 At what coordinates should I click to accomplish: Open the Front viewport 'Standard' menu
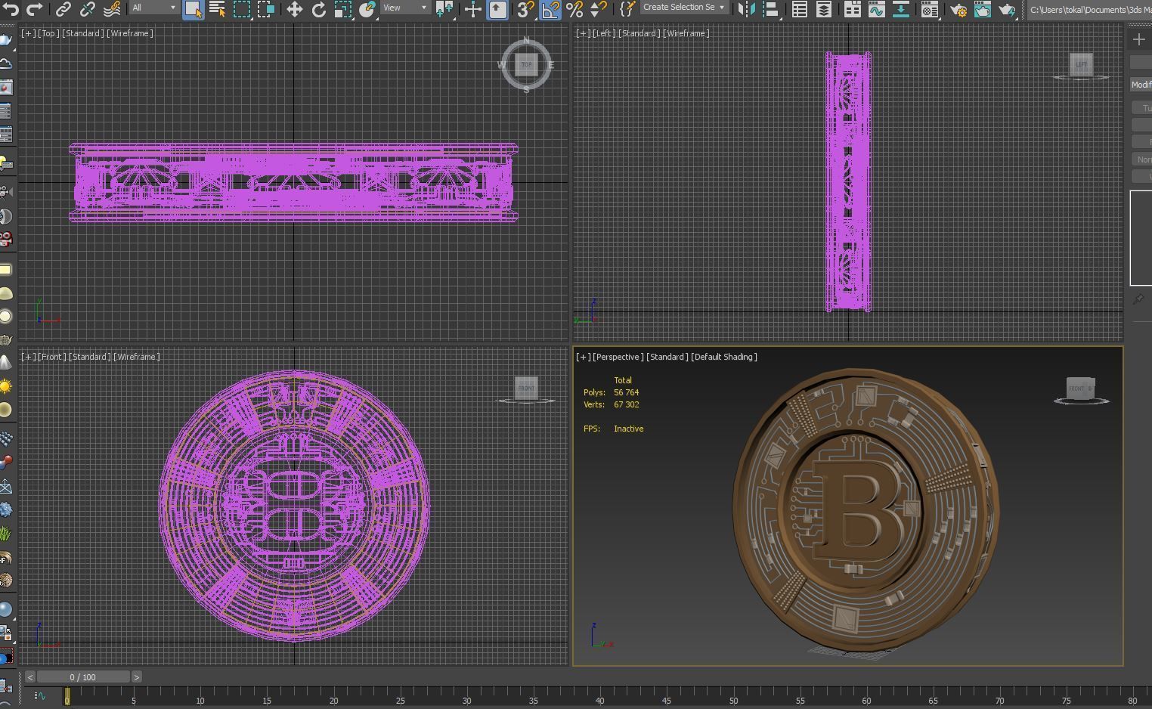[89, 357]
